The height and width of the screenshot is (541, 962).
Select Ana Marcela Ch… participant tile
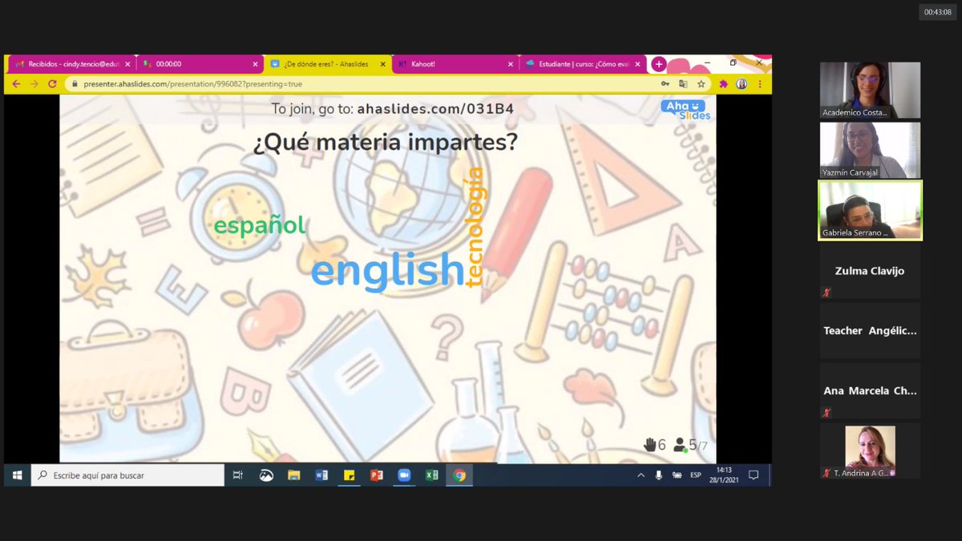pyautogui.click(x=870, y=390)
